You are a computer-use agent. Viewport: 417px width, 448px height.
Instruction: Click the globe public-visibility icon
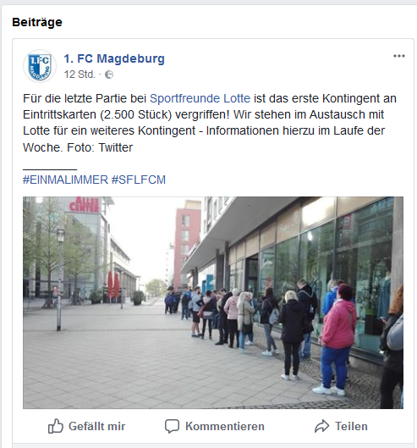(109, 75)
